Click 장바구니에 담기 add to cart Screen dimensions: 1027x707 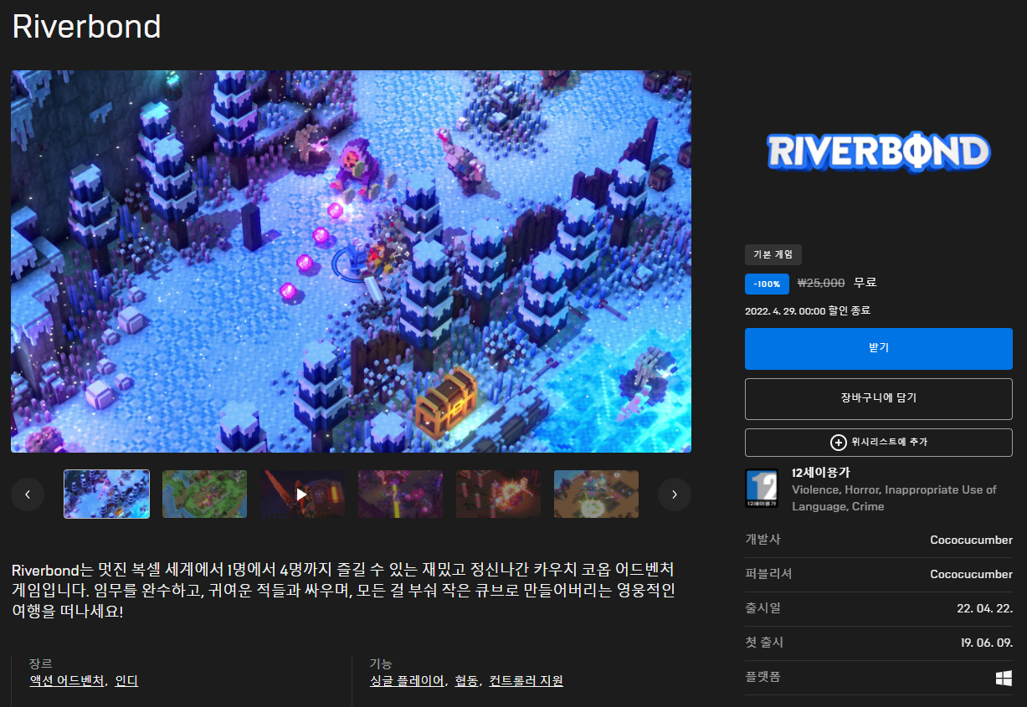879,399
